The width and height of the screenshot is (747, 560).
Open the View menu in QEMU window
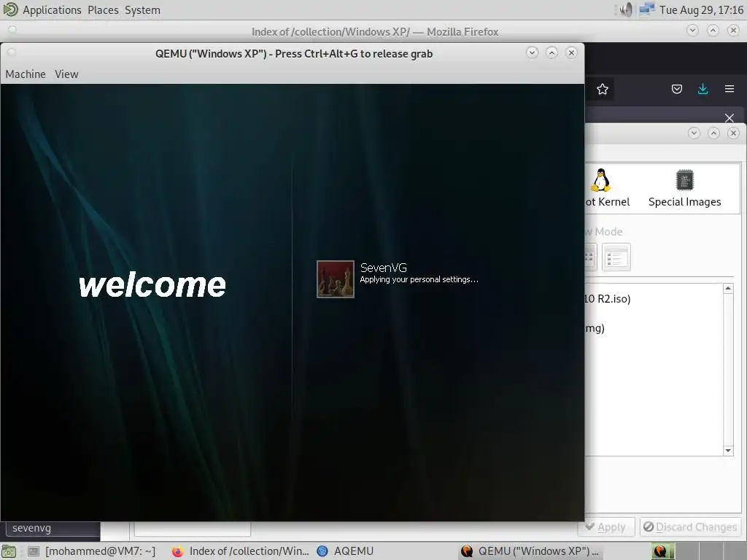(66, 74)
